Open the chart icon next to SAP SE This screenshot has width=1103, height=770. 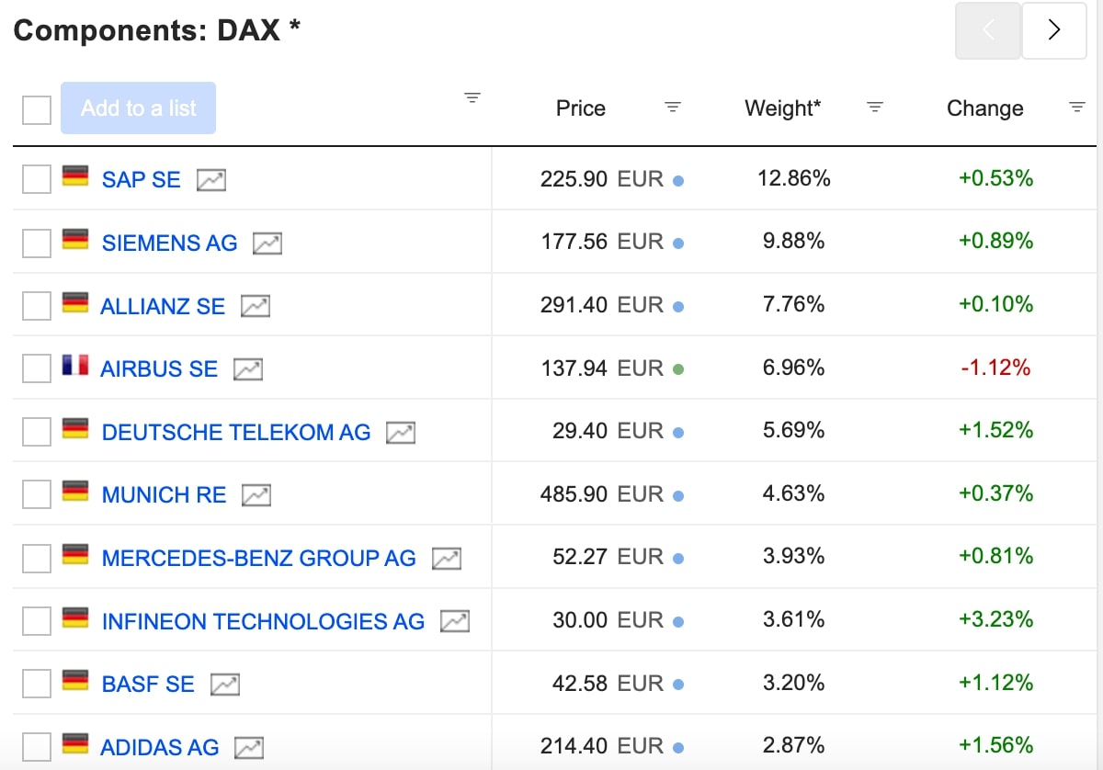pos(211,179)
